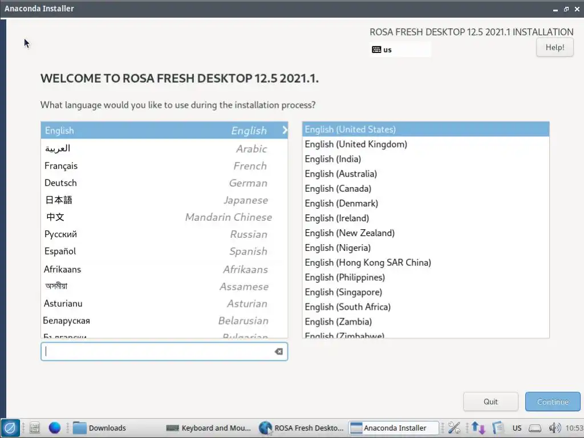Choose English (Ireland) locale
Screen dimensions: 584x438
click(425, 218)
